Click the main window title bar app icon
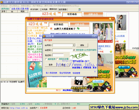Image resolution: width=139 pixels, height=110 pixels. pyautogui.click(x=2, y=2)
